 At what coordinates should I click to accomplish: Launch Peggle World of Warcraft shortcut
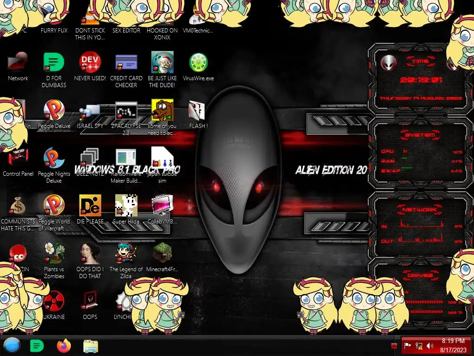click(x=54, y=213)
